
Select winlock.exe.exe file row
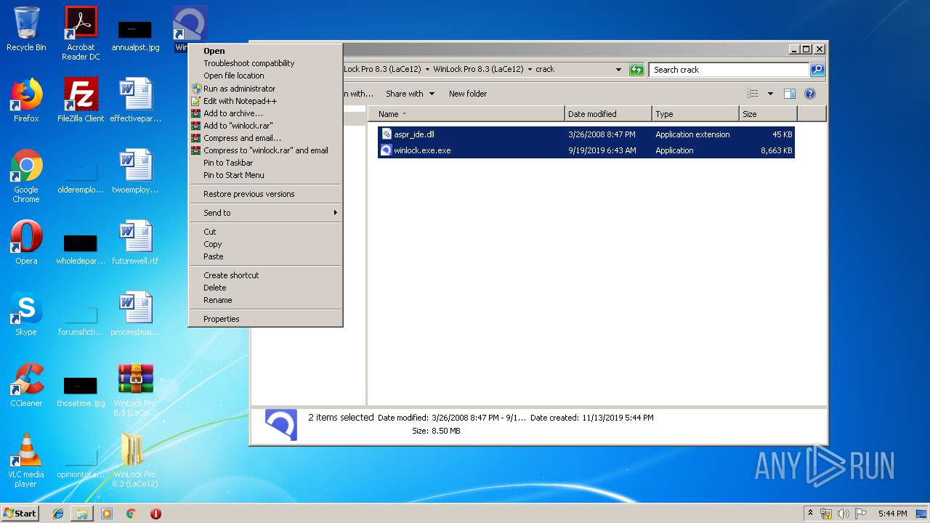[x=586, y=150]
